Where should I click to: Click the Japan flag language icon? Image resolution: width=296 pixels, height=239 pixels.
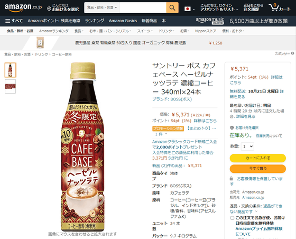pyautogui.click(x=188, y=9)
